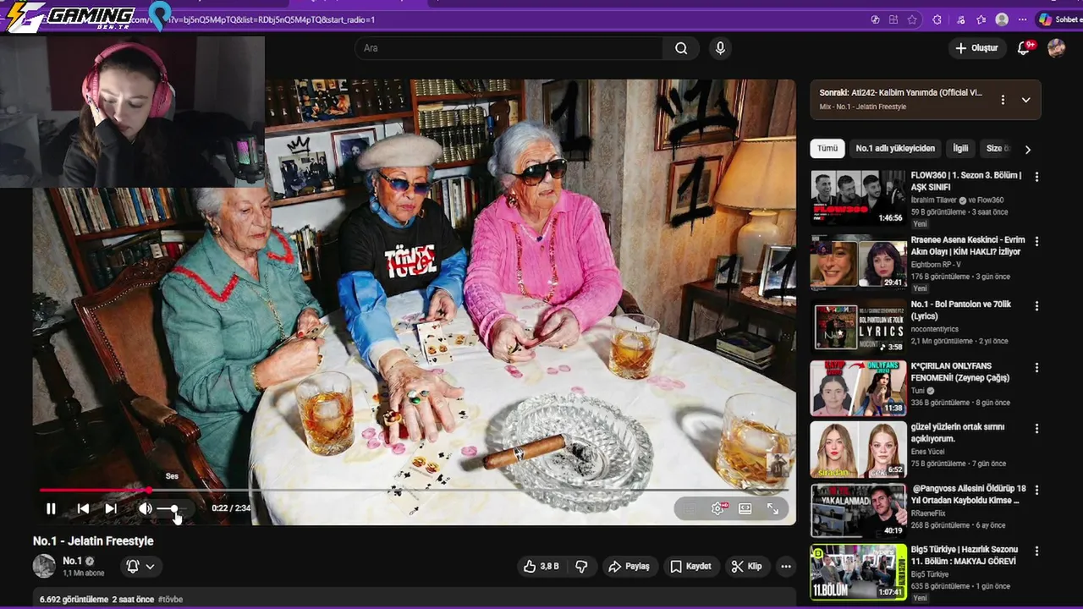The height and width of the screenshot is (609, 1083).
Task: Go to the previous video in the player
Action: pos(83,508)
